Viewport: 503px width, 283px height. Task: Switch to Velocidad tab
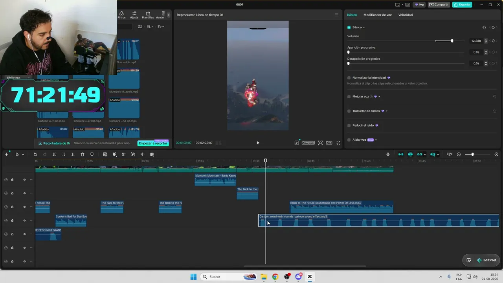pos(406,15)
